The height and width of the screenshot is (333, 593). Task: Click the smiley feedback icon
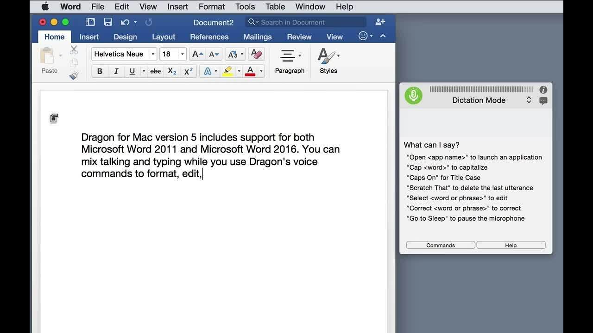(x=363, y=36)
